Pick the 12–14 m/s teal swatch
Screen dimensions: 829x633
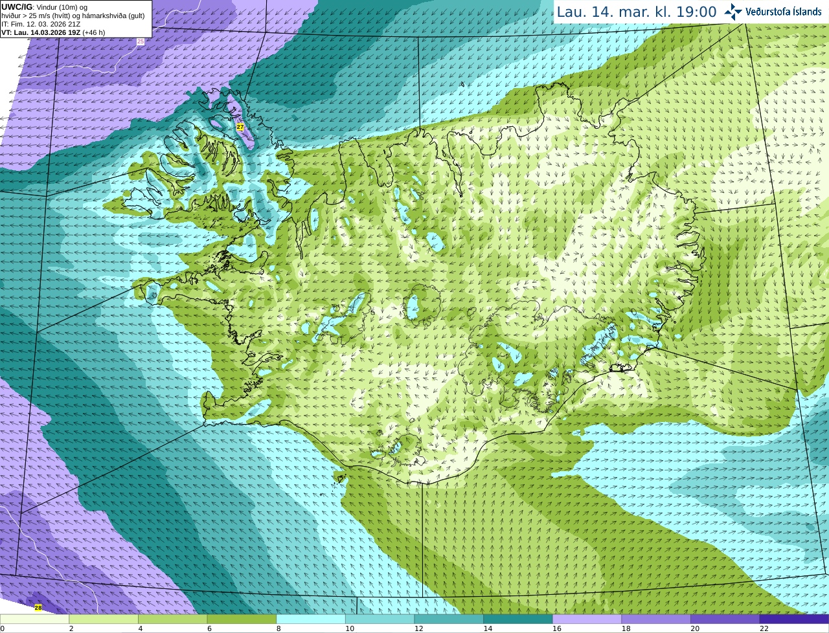coord(449,619)
